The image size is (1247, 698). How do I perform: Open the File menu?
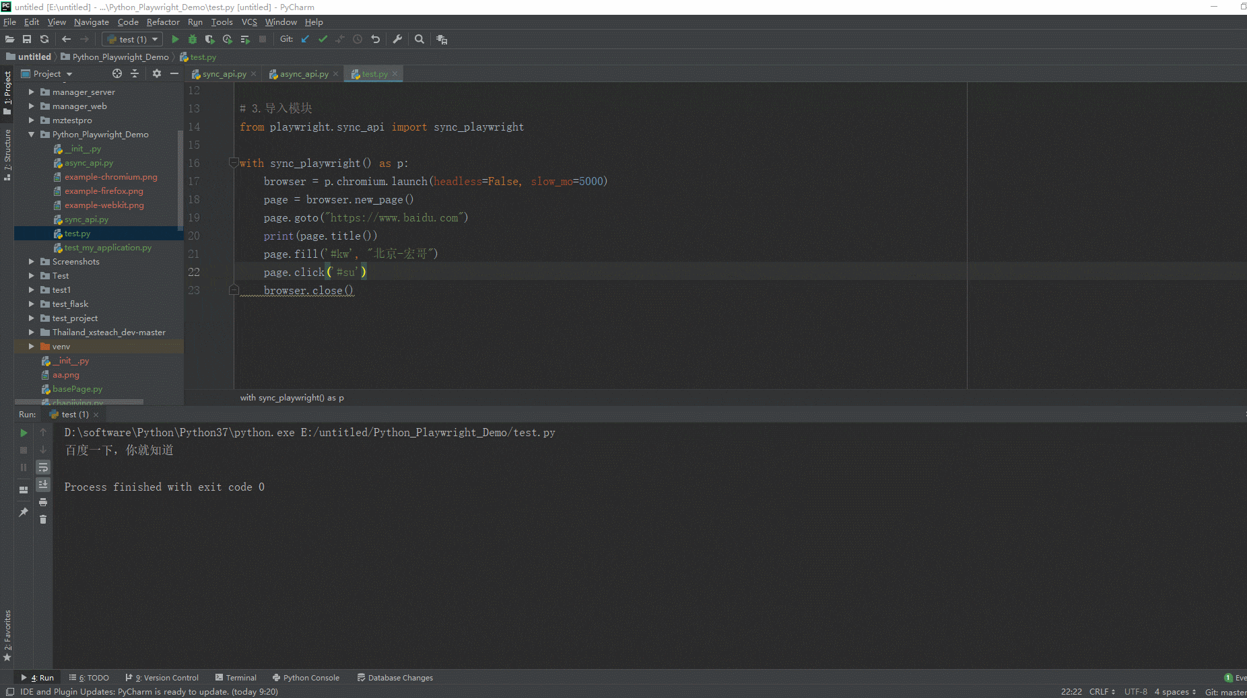(x=9, y=22)
